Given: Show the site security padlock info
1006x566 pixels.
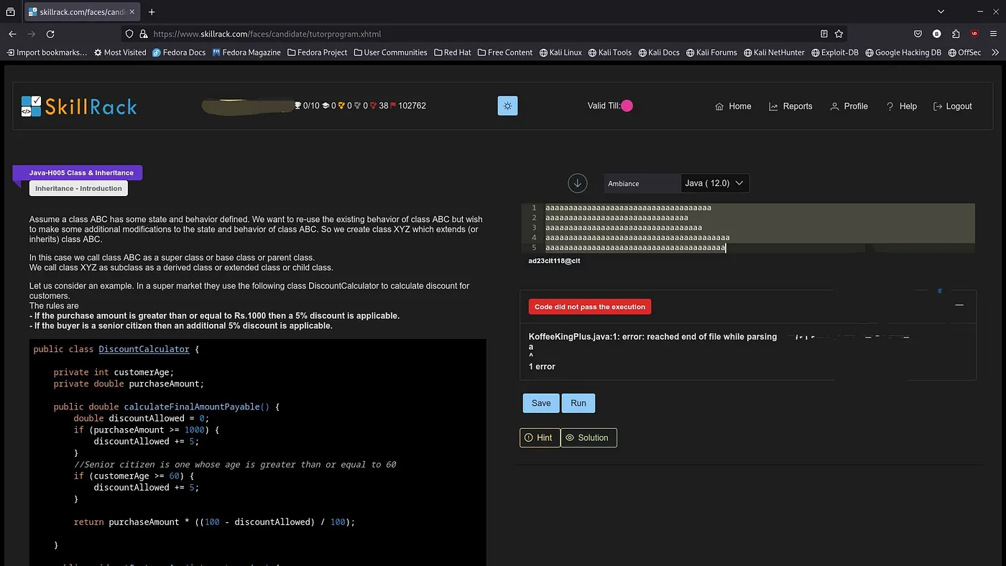Looking at the screenshot, I should point(144,34).
